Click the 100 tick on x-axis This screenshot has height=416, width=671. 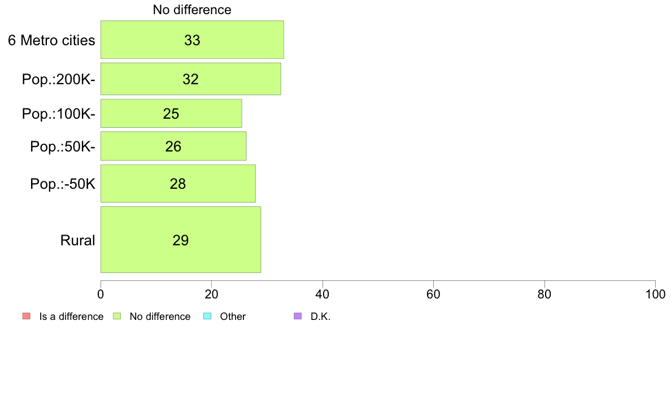point(655,294)
